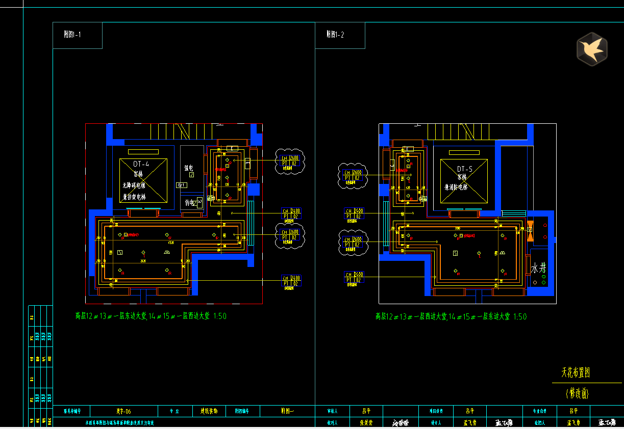Select the '无障碍电梯' text in DT-4 shaft

click(x=134, y=185)
